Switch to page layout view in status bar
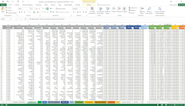This screenshot has width=185, height=106. point(162,105)
